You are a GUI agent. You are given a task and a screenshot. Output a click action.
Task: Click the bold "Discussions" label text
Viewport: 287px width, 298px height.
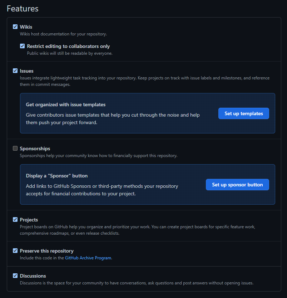coord(33,276)
